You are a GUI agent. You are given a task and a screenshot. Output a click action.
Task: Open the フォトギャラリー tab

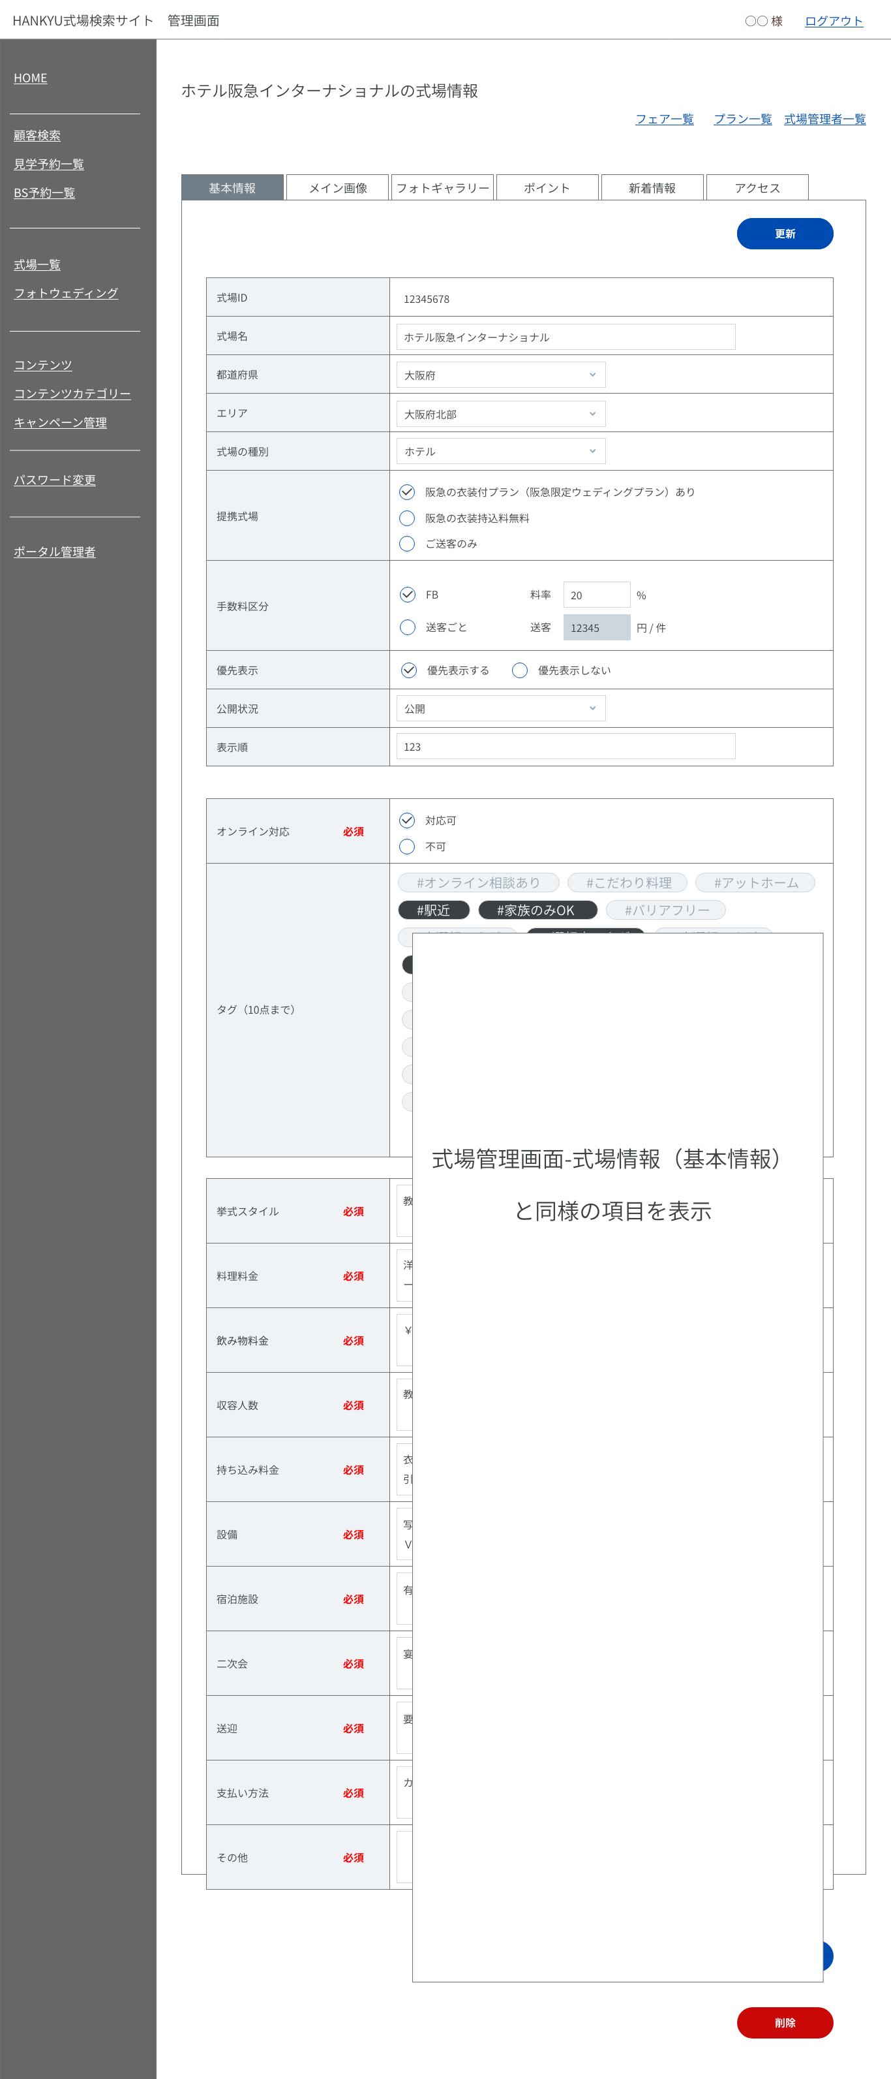pos(443,187)
